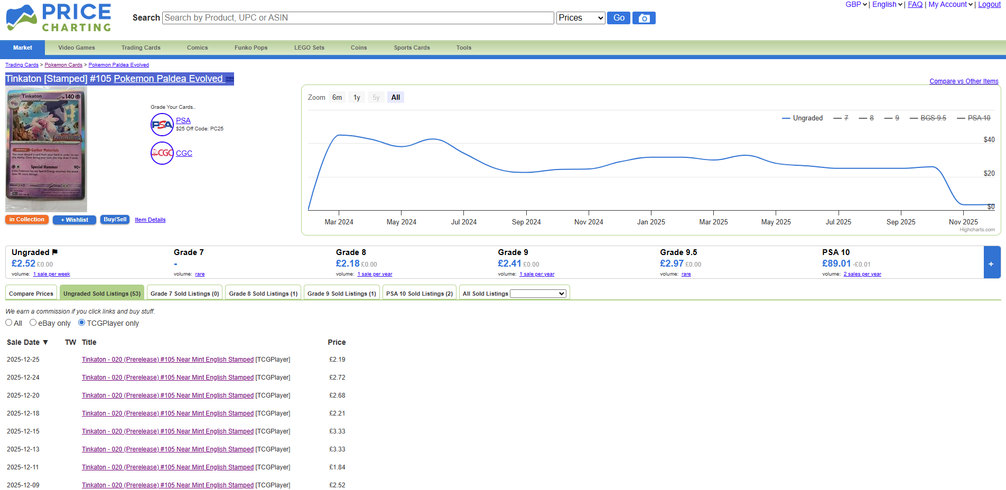The height and width of the screenshot is (490, 1006).
Task: Expand the All Sold Listings dropdown
Action: pos(537,294)
